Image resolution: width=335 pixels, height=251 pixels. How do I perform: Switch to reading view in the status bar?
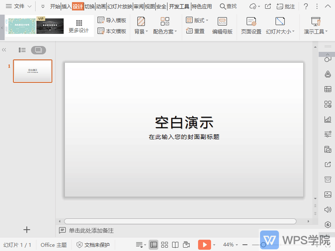tap(175, 244)
